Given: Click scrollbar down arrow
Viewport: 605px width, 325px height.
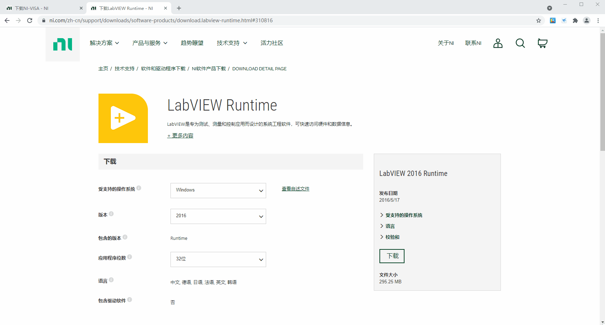Looking at the screenshot, I should click(x=602, y=322).
